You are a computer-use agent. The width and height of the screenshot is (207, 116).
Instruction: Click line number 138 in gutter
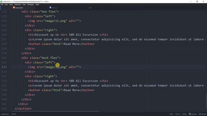4,90
